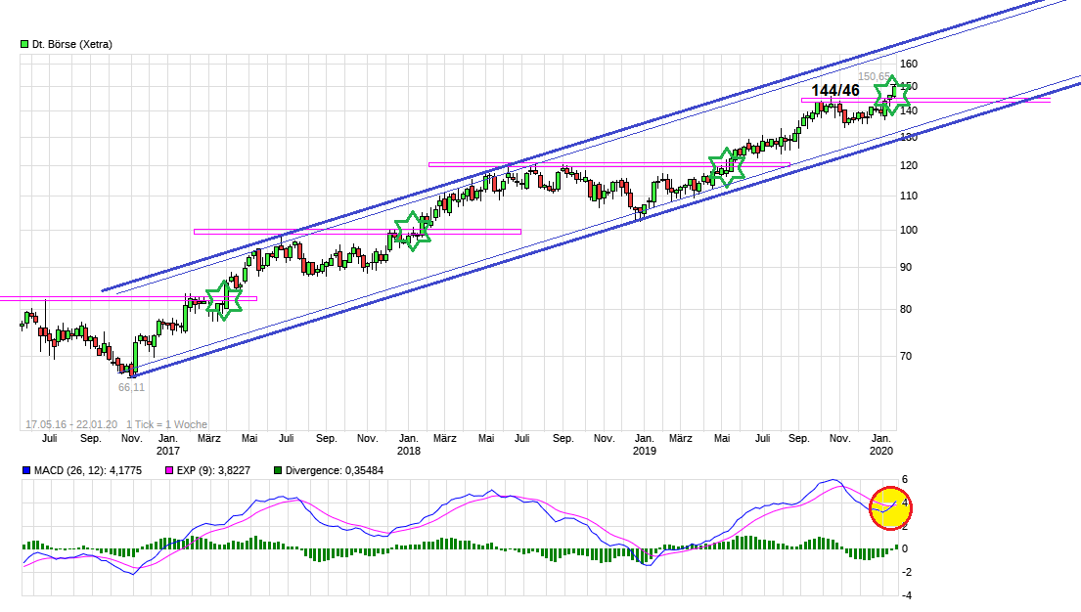1081x612 pixels.
Task: Select the star annotation above the 2016 low
Action: 225,298
